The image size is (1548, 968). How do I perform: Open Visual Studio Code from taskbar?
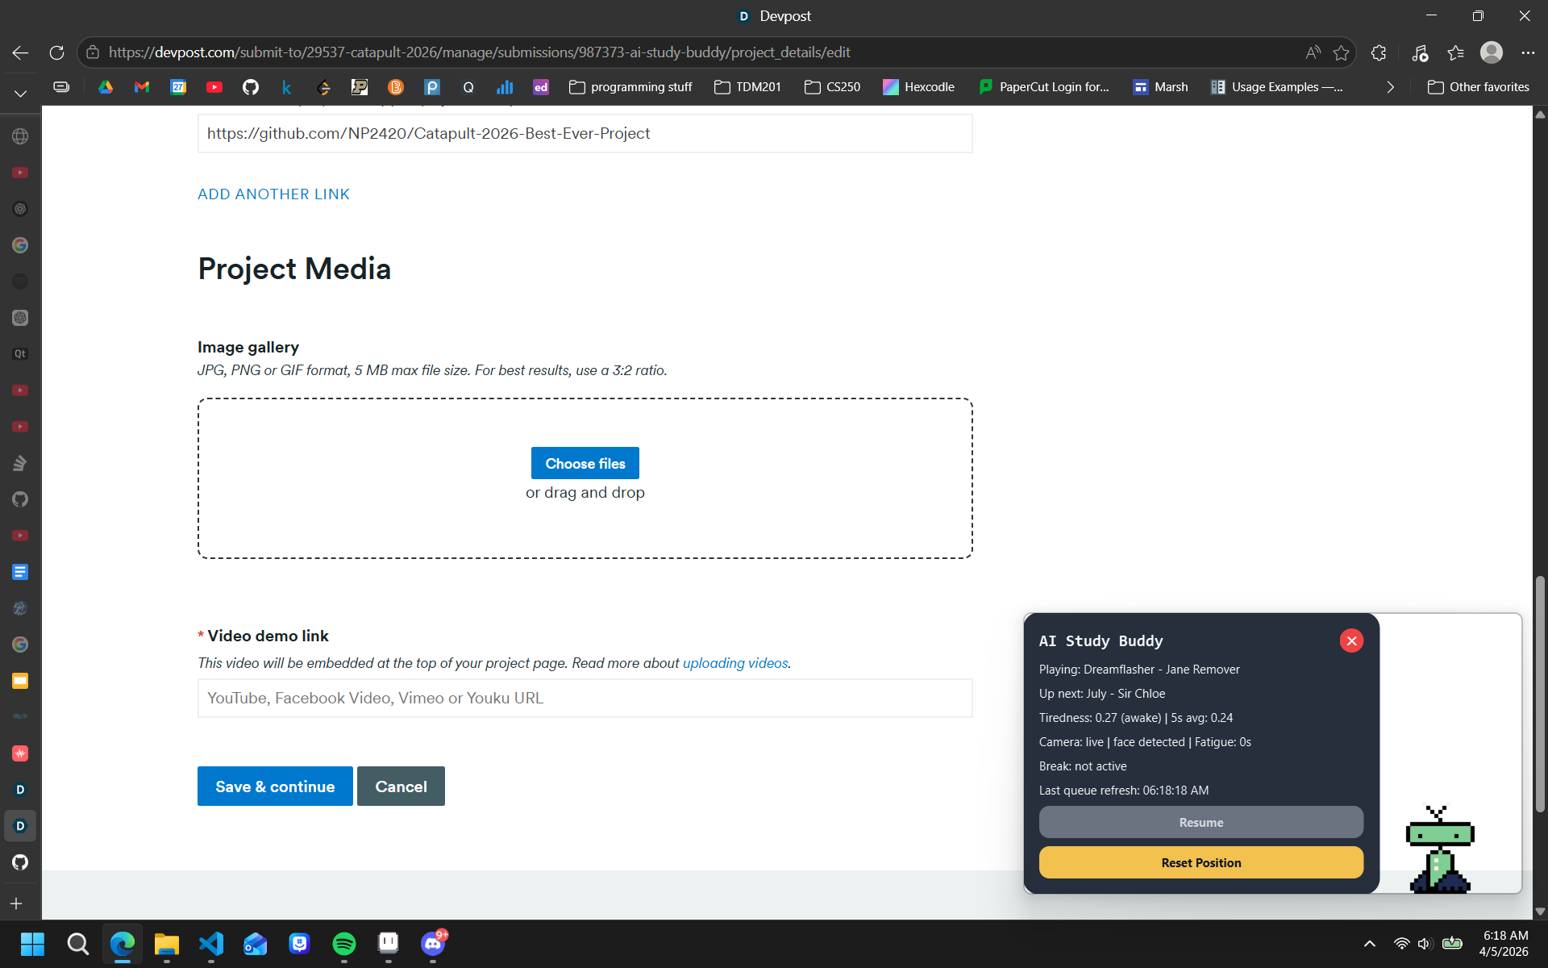[x=211, y=943]
